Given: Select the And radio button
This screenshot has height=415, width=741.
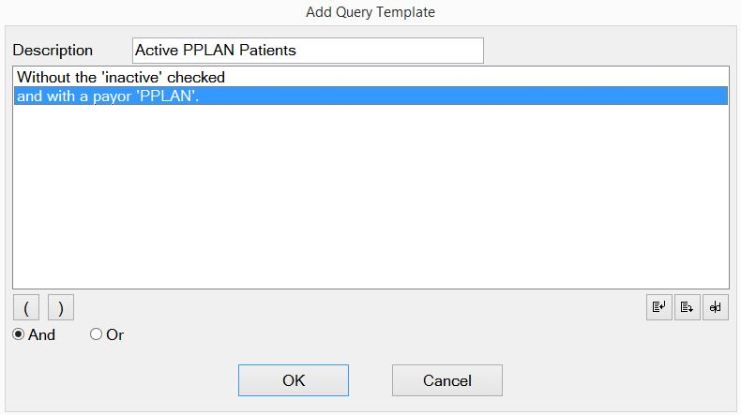Looking at the screenshot, I should tap(19, 334).
